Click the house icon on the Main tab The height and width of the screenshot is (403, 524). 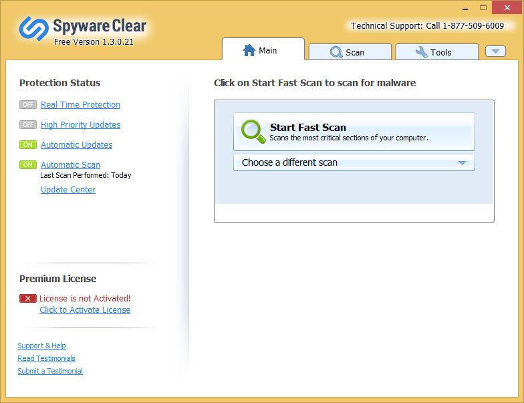(x=249, y=51)
